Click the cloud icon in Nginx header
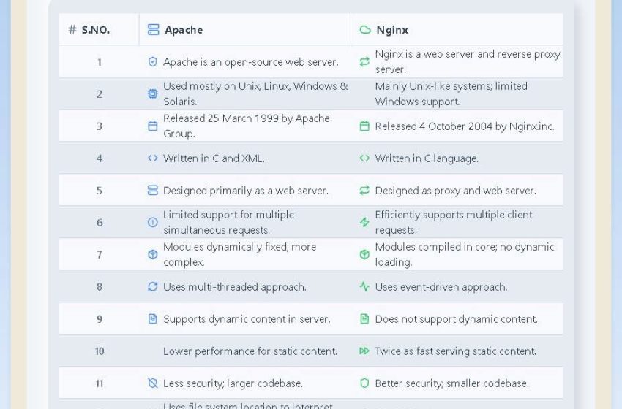Image resolution: width=622 pixels, height=409 pixels. (x=365, y=30)
